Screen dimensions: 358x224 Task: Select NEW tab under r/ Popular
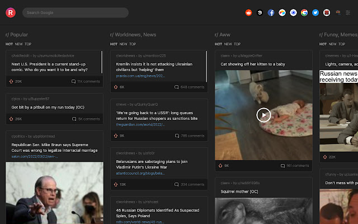(x=19, y=44)
